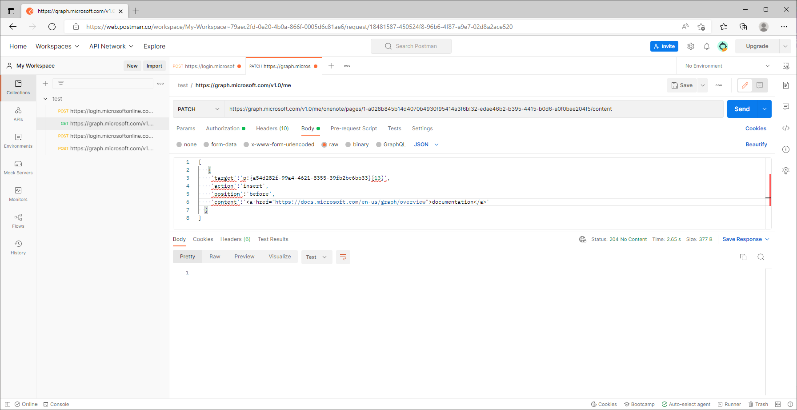Switch to the Params tab

186,129
